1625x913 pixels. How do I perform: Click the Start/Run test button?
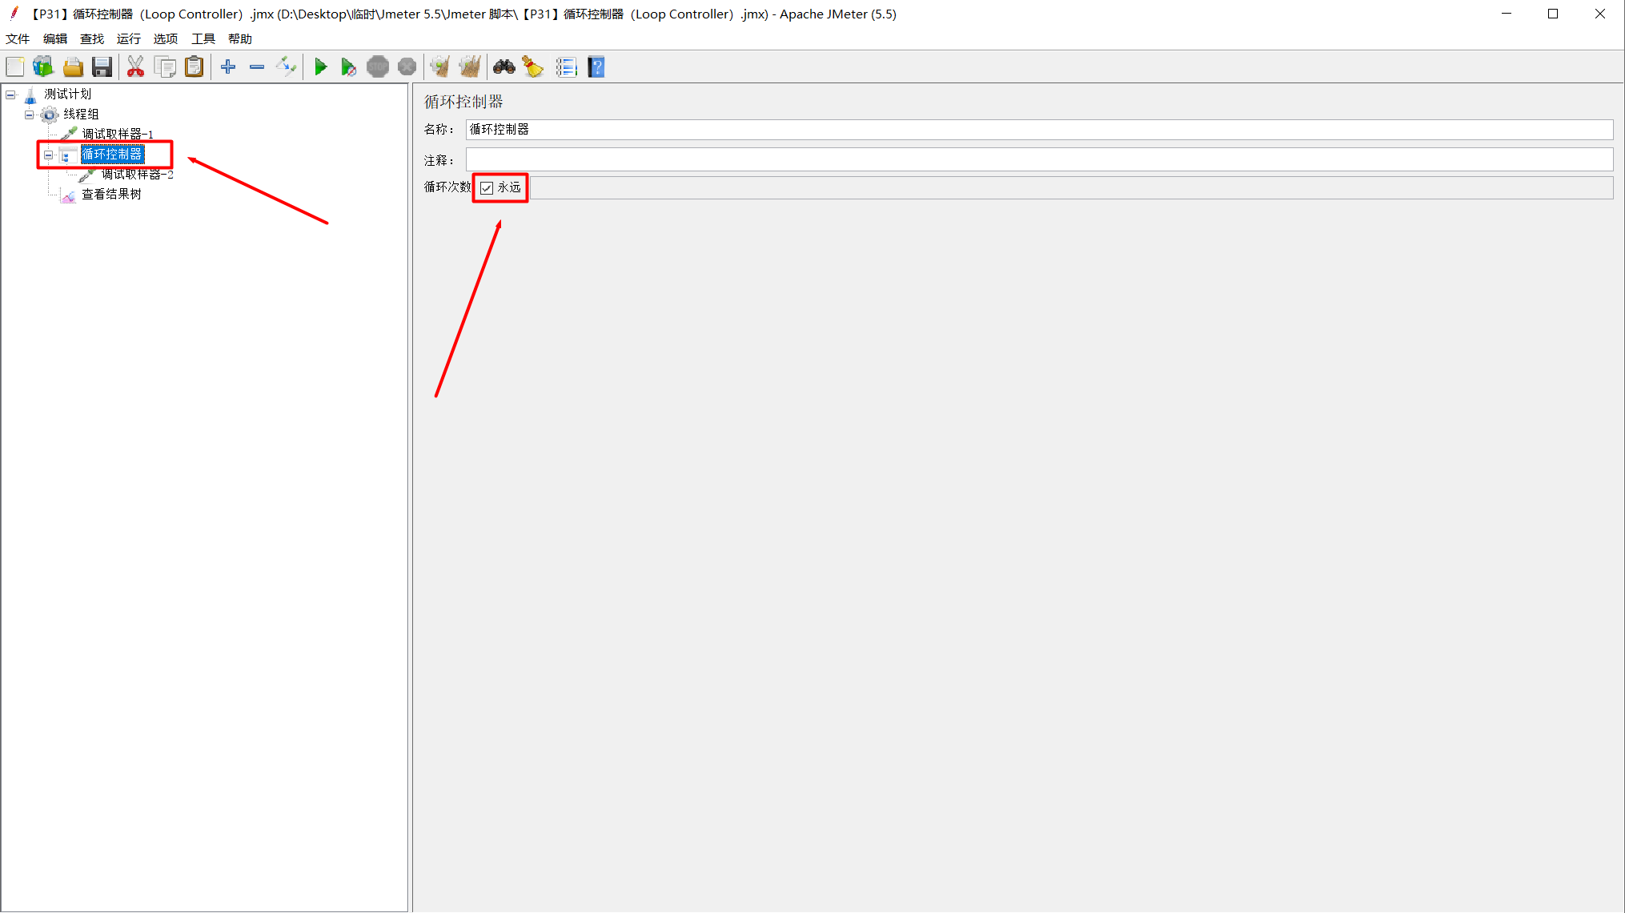click(x=320, y=67)
